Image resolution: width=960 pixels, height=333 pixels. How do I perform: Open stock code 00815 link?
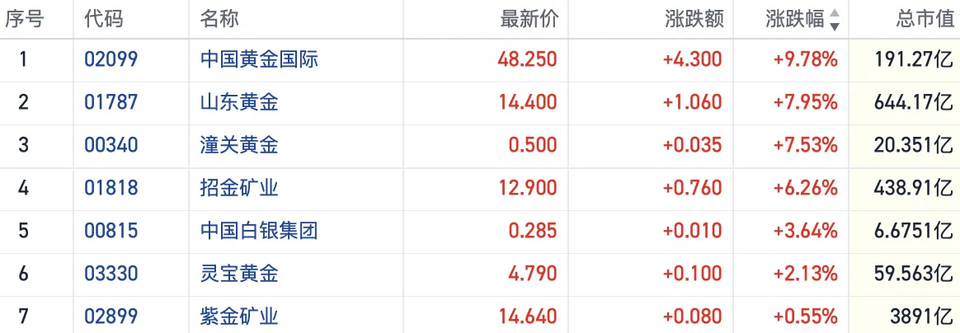click(111, 231)
